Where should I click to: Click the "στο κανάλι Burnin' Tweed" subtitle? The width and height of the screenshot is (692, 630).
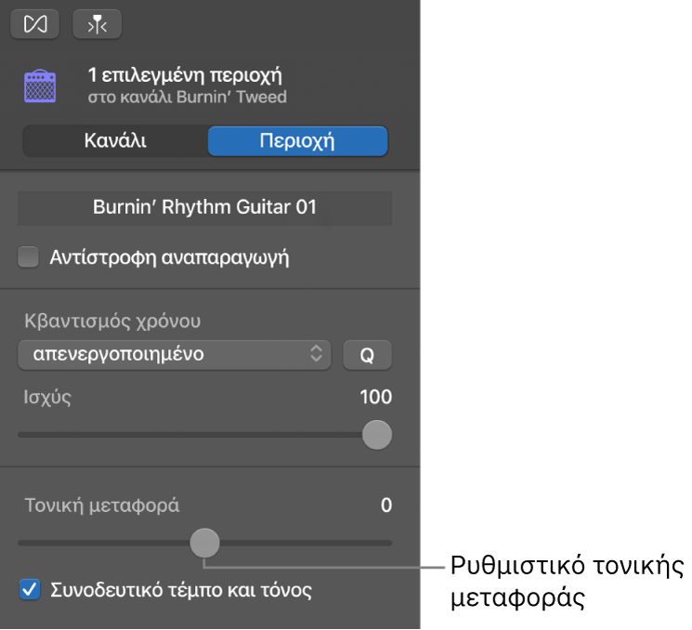tap(187, 97)
